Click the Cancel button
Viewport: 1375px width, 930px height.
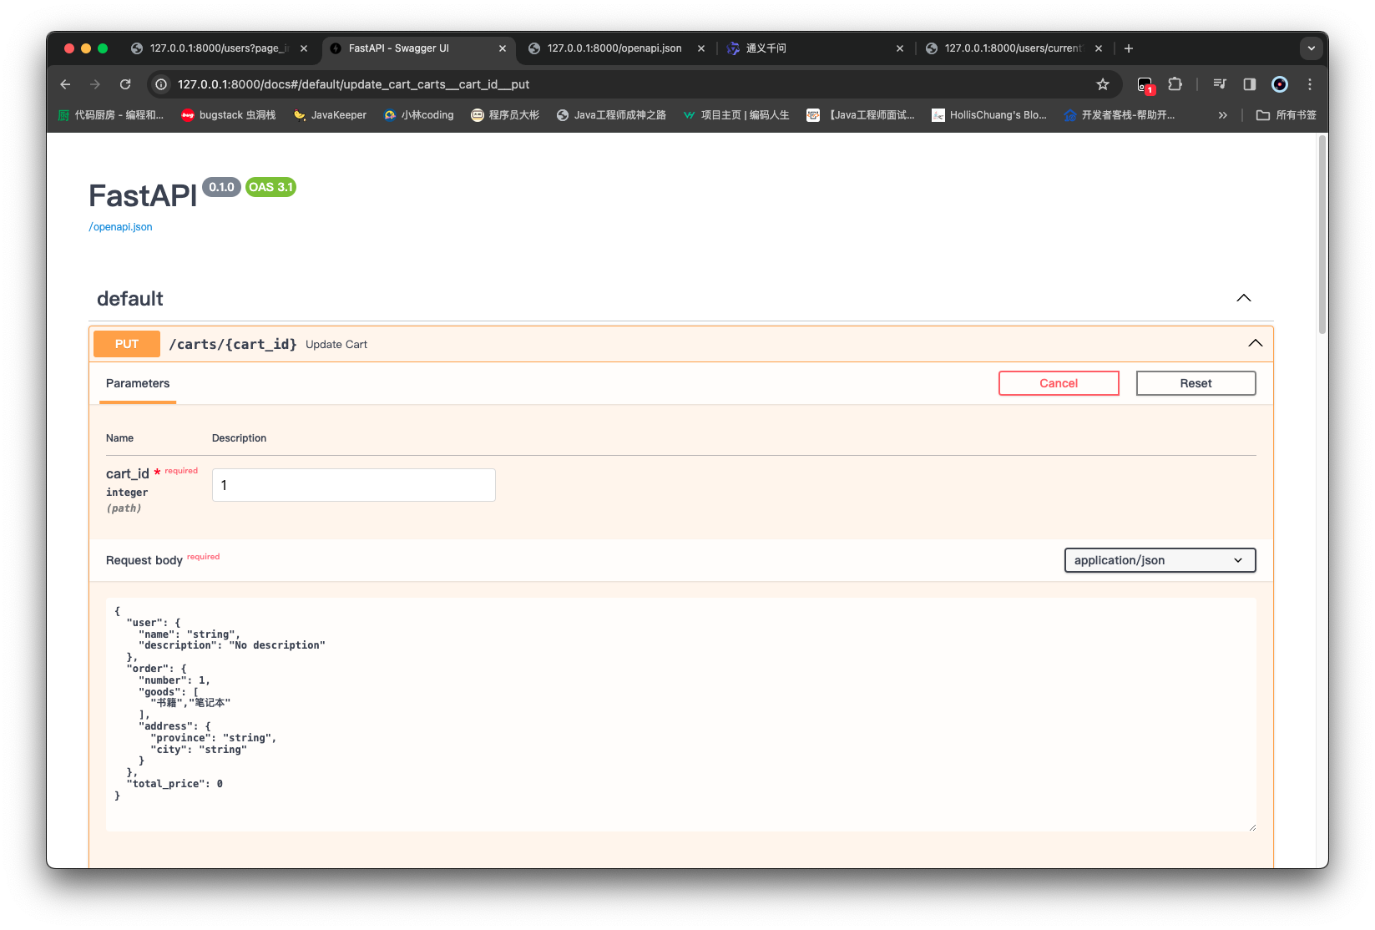click(1059, 383)
